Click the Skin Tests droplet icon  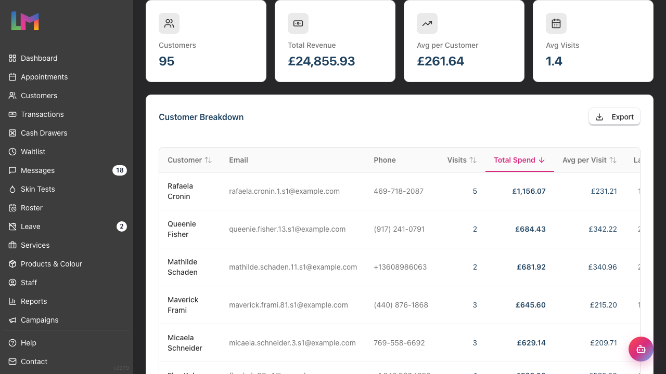(x=12, y=189)
